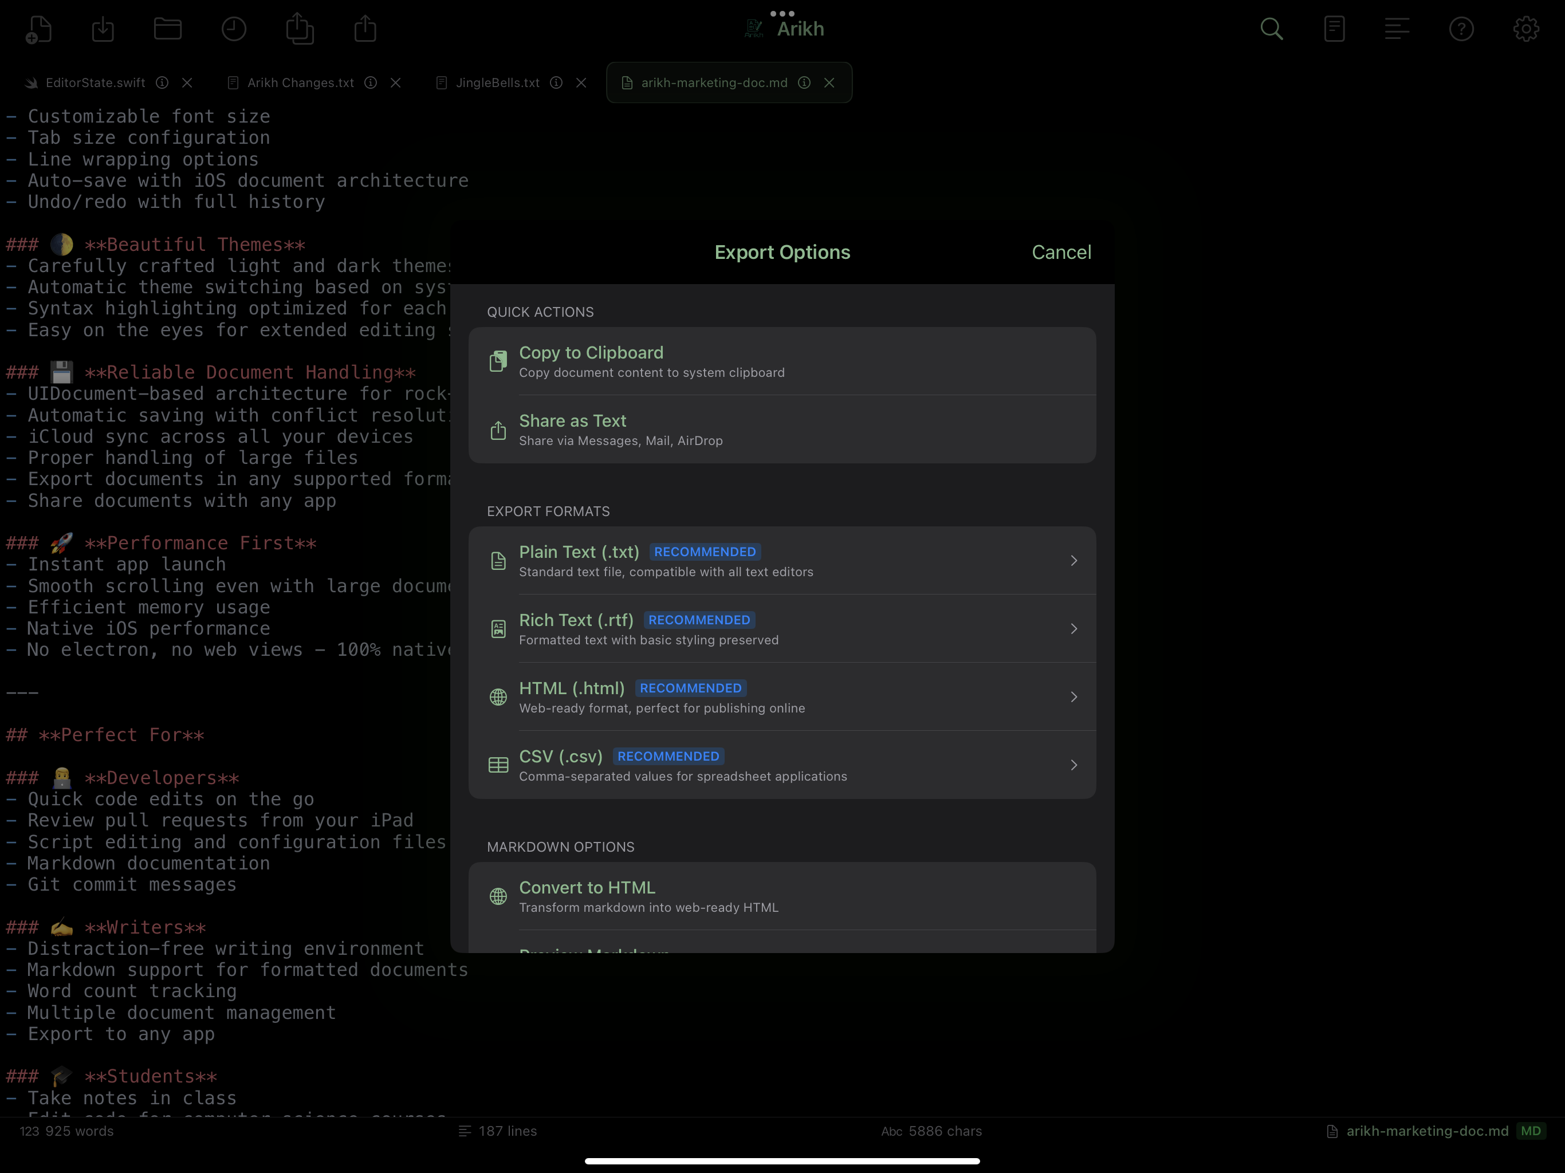Image resolution: width=1565 pixels, height=1173 pixels.
Task: Open the help question mark icon
Action: click(1461, 29)
